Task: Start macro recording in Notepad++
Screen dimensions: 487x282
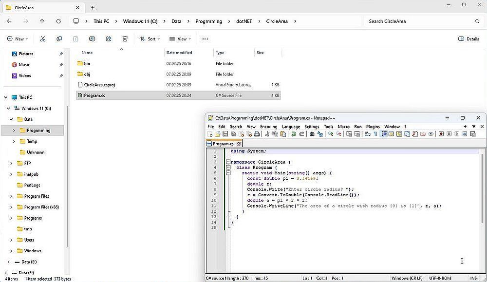Action: [x=441, y=134]
